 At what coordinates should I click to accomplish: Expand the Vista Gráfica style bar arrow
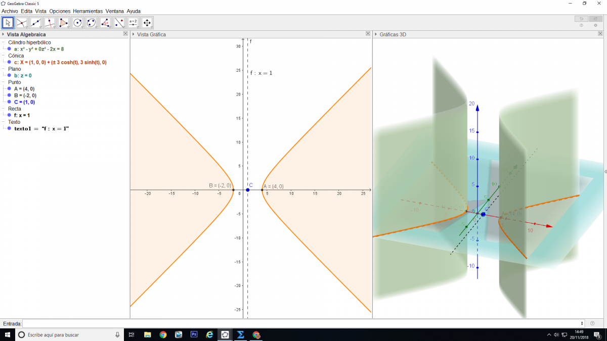point(133,34)
